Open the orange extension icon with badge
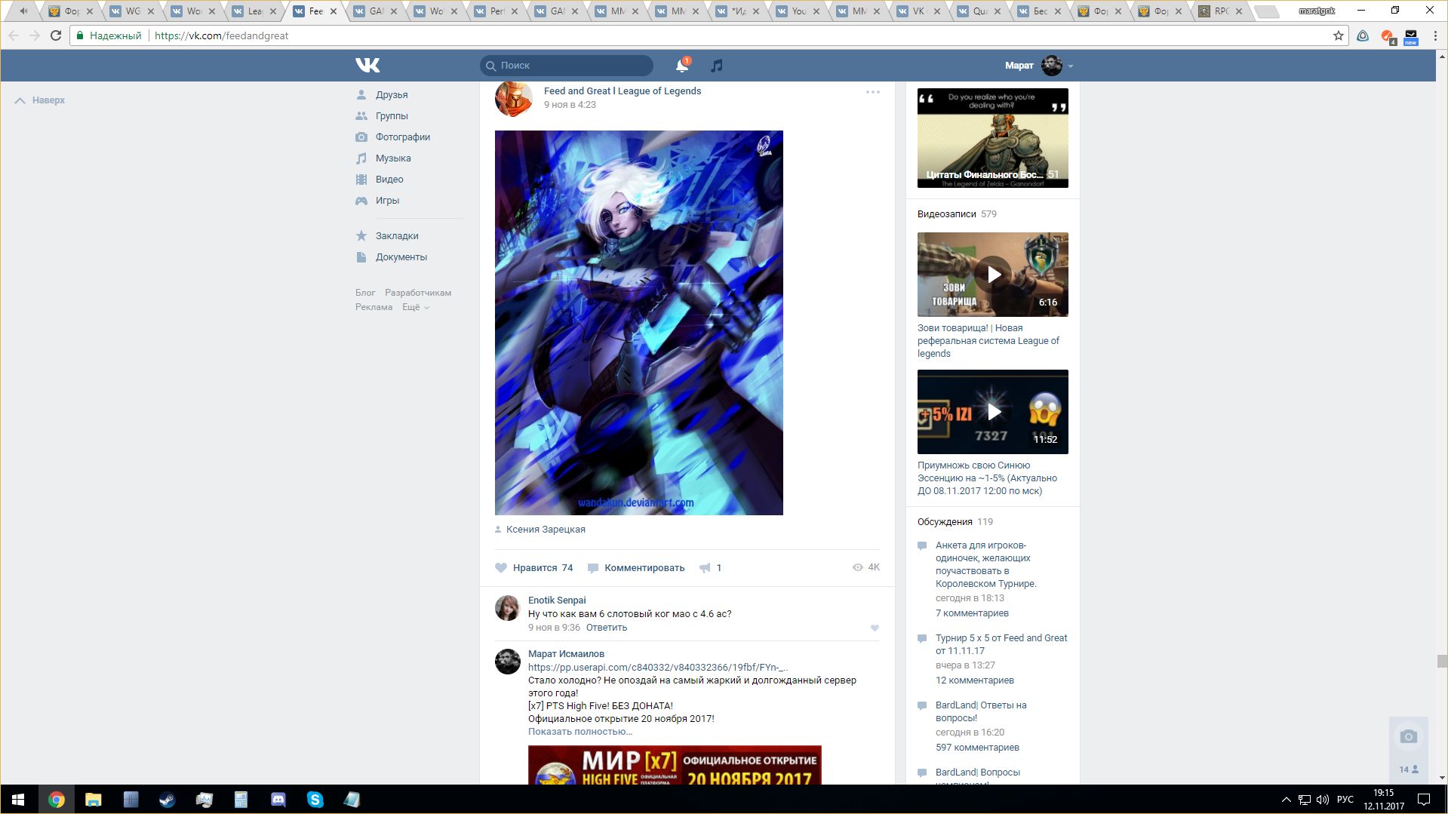Image resolution: width=1448 pixels, height=814 pixels. click(1387, 36)
